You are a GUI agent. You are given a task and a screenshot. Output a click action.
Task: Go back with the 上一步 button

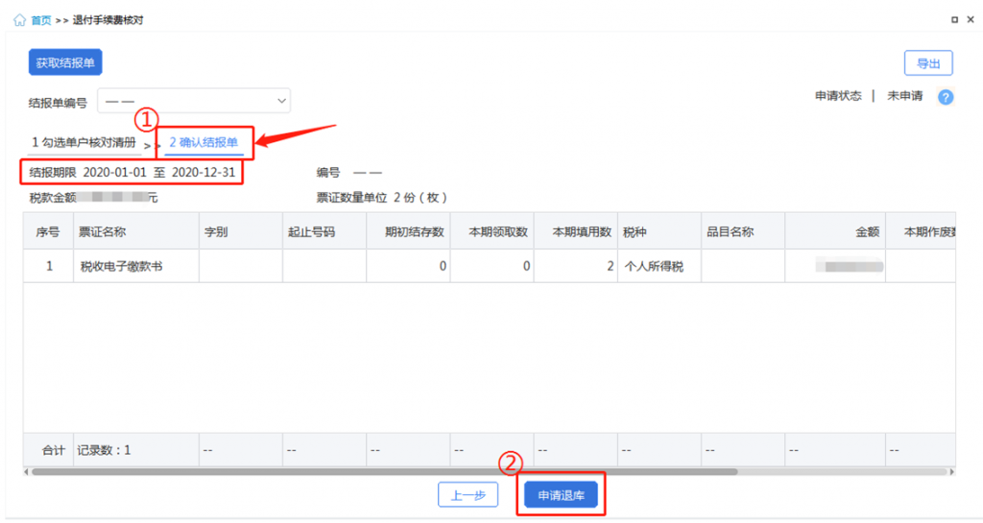(x=468, y=495)
